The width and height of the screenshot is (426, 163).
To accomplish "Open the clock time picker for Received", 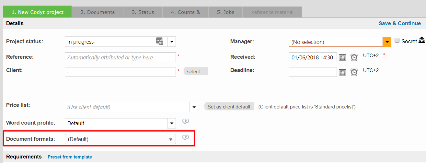I will click(x=354, y=57).
